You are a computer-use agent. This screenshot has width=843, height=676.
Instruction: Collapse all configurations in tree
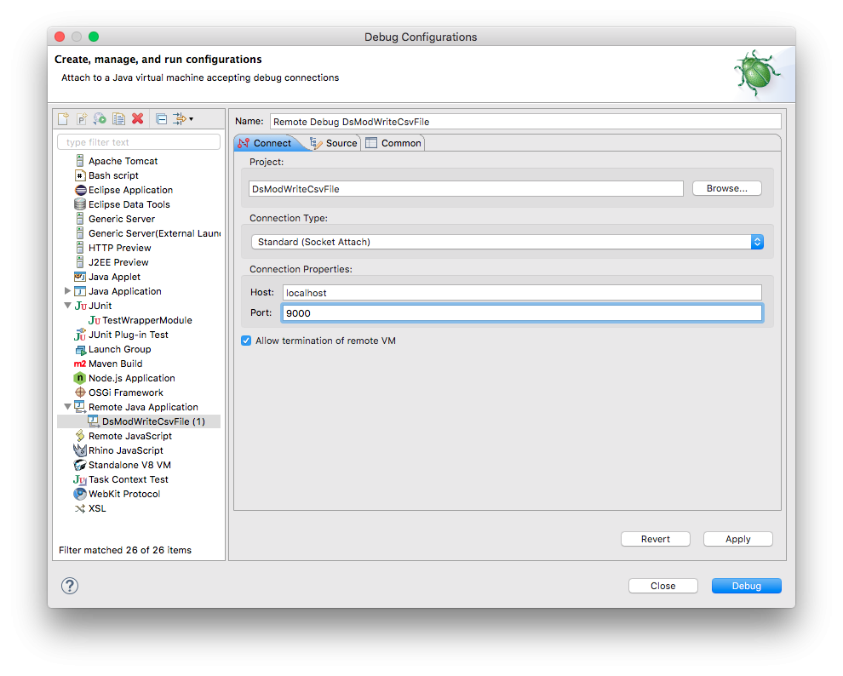pyautogui.click(x=161, y=119)
